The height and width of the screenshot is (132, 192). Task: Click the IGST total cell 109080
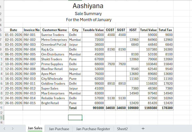click(x=133, y=108)
